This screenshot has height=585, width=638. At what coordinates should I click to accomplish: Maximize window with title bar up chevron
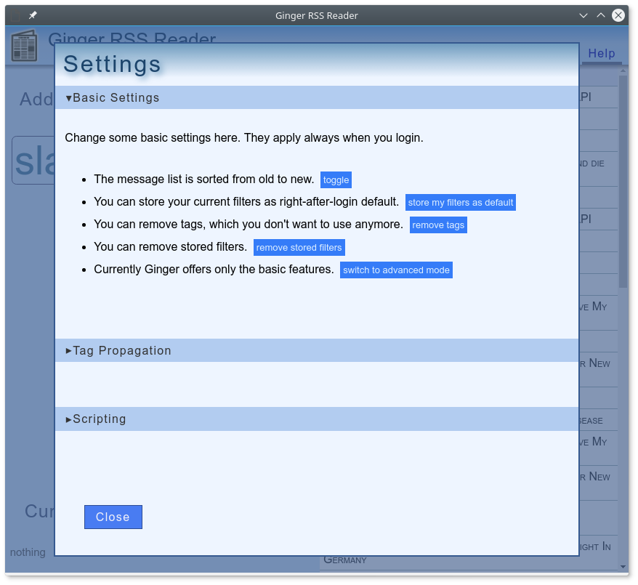pyautogui.click(x=600, y=15)
